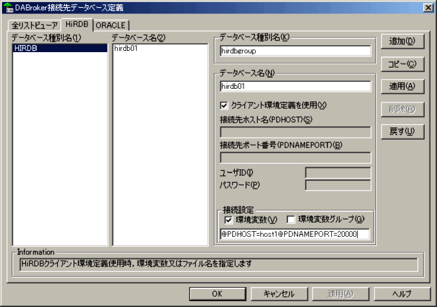The height and width of the screenshot is (307, 437).
Task: Open the ORACLE tab
Action: 111,25
